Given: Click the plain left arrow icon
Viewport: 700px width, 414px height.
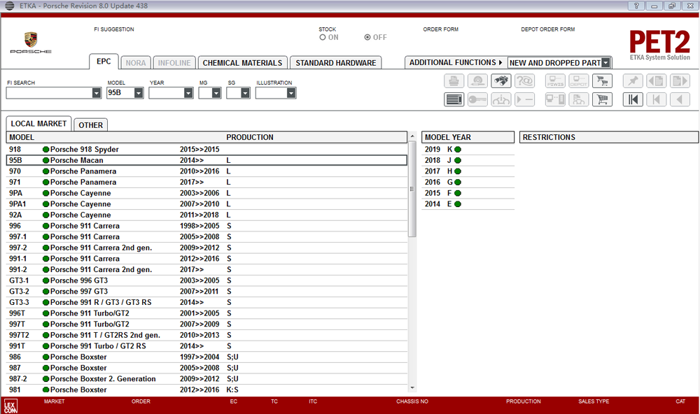Looking at the screenshot, I should 680,99.
